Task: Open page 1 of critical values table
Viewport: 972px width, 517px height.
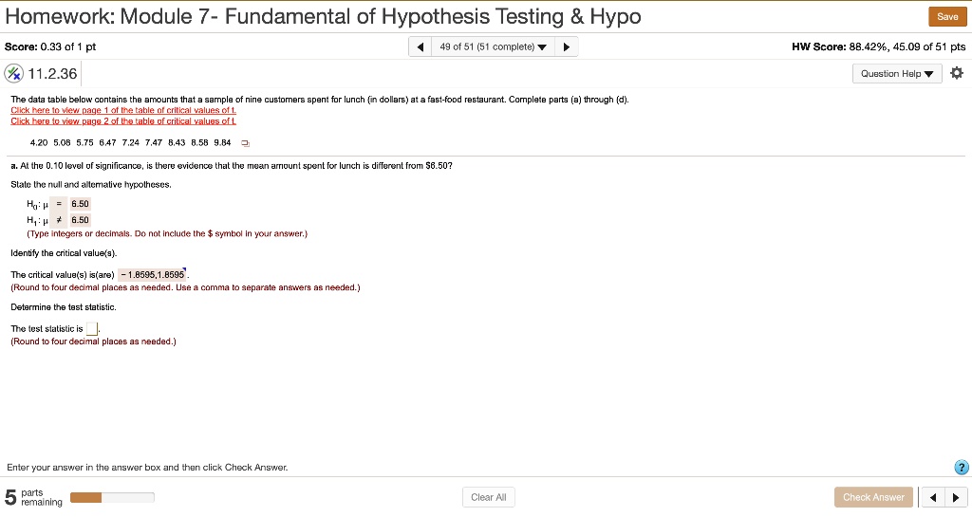Action: pos(123,110)
